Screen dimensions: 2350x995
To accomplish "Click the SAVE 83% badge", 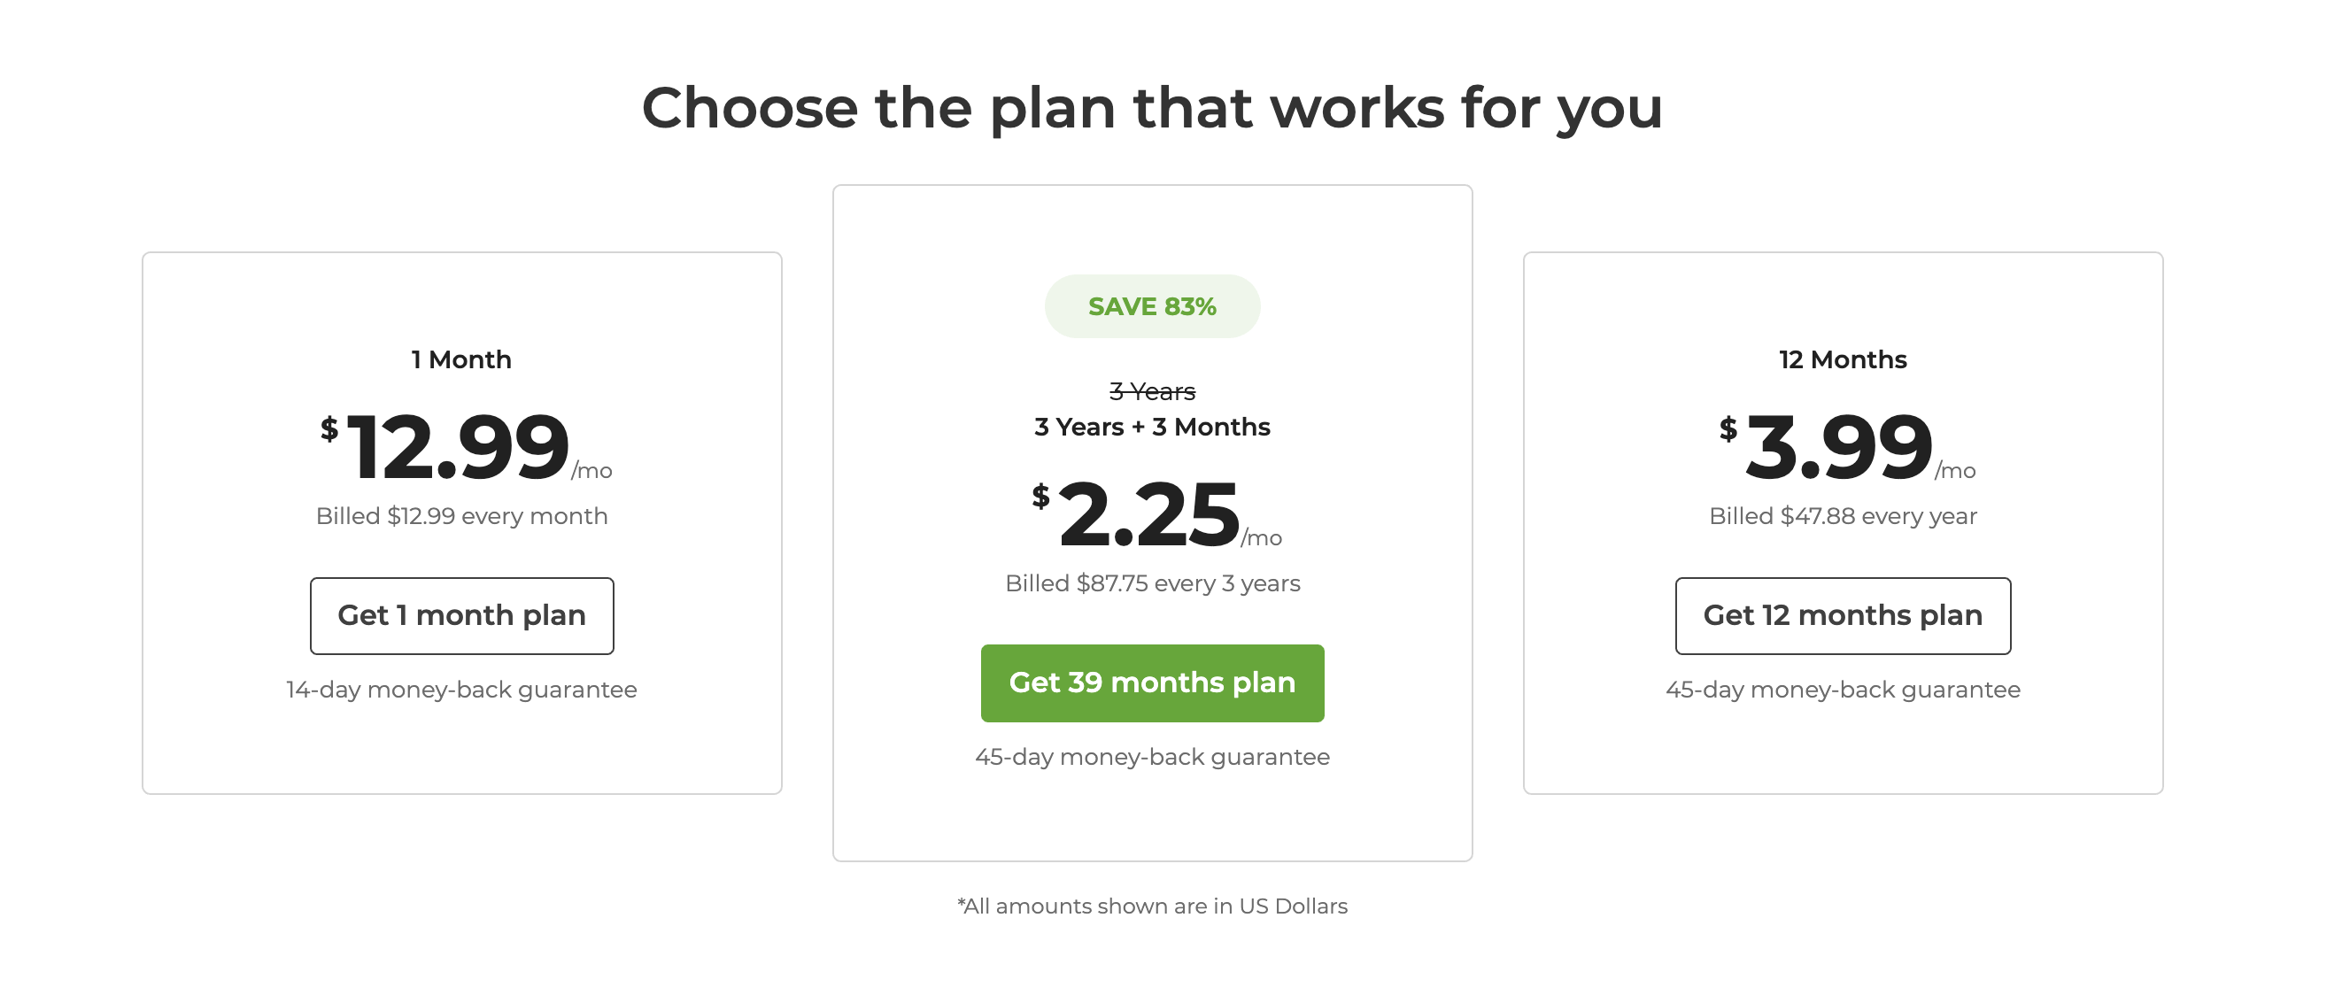I will [1151, 306].
